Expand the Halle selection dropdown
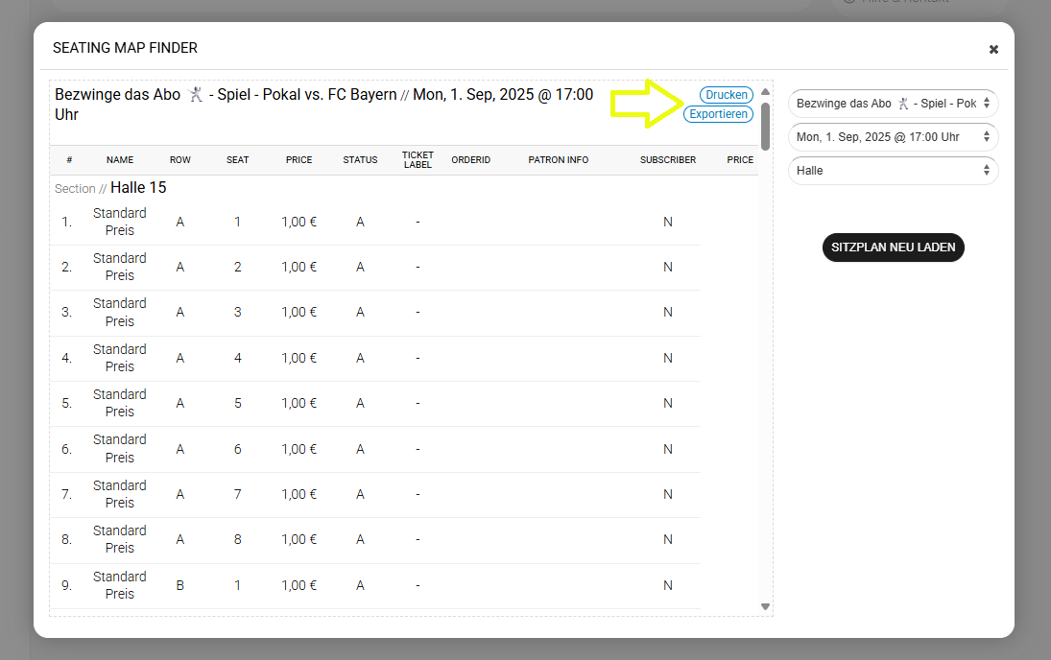Viewport: 1051px width, 660px height. click(893, 171)
